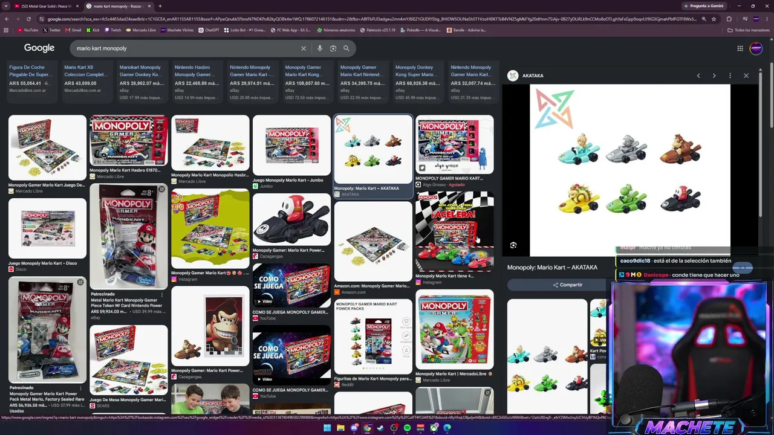
Task: Open more options in the image preview panel
Action: tap(730, 76)
